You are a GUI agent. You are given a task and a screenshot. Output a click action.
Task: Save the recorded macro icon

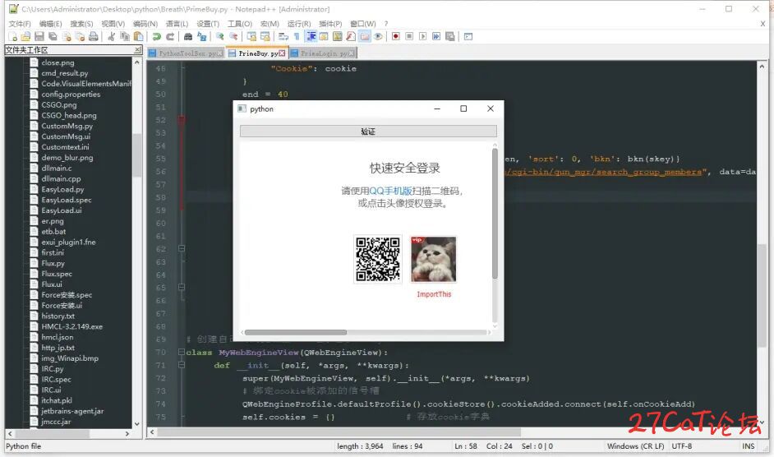tap(449, 36)
